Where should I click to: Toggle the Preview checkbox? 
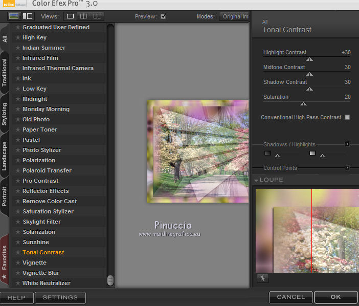click(x=163, y=16)
